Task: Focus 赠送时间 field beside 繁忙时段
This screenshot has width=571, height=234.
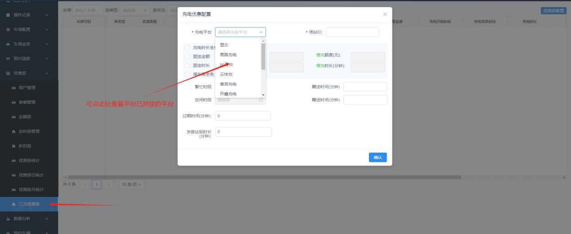Action: point(365,87)
